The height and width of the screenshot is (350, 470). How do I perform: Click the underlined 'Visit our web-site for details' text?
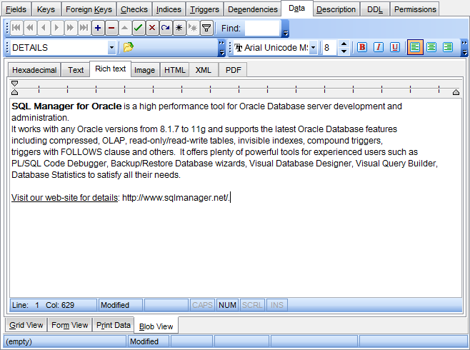64,198
